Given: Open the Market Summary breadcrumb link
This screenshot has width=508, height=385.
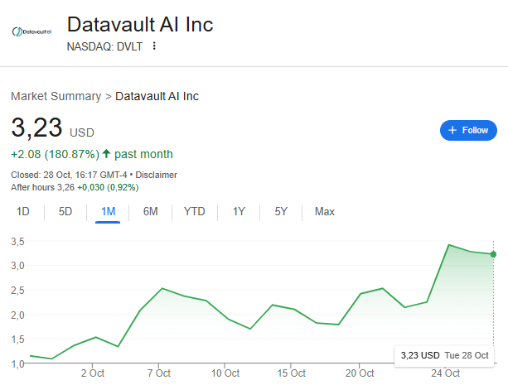Looking at the screenshot, I should click(56, 96).
